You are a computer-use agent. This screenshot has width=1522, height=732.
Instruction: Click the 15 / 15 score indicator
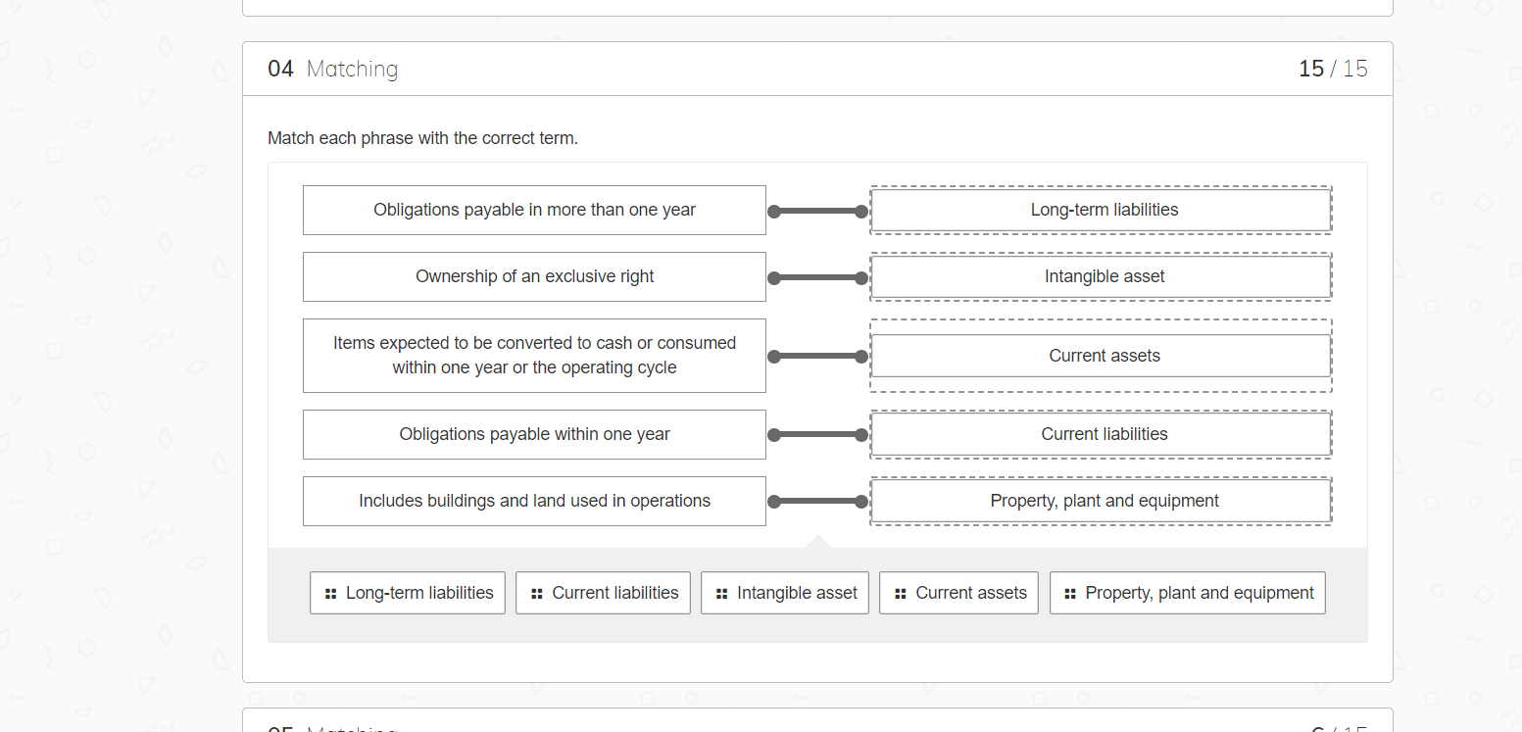pyautogui.click(x=1332, y=69)
